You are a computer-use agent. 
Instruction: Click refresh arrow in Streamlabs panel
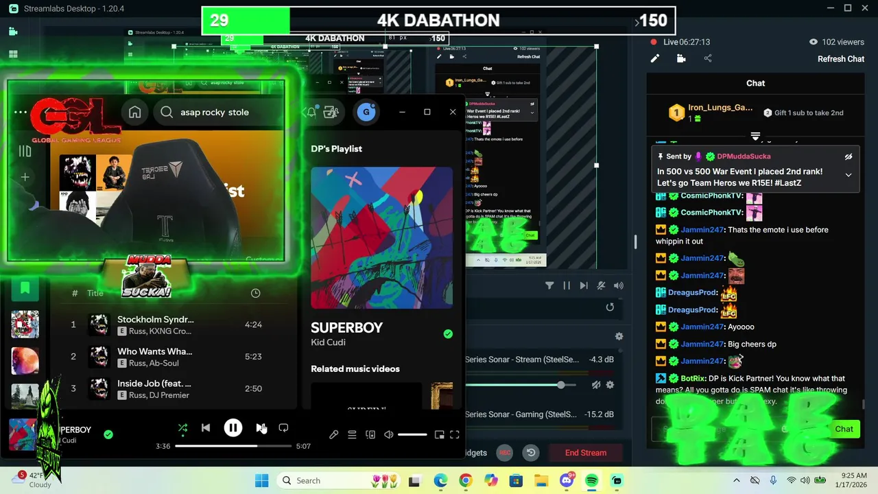pos(610,307)
